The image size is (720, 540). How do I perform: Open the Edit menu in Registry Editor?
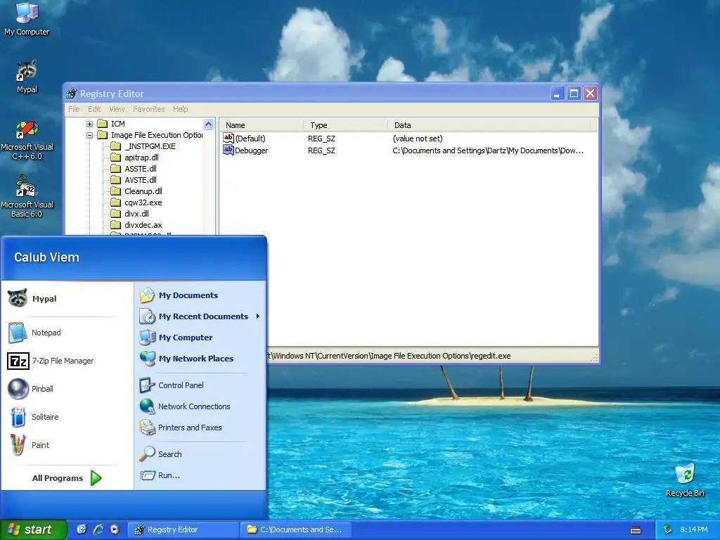(x=94, y=109)
